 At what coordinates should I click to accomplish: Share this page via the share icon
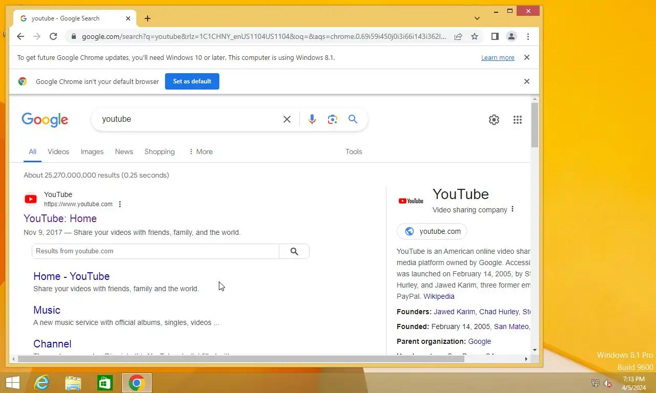[458, 36]
